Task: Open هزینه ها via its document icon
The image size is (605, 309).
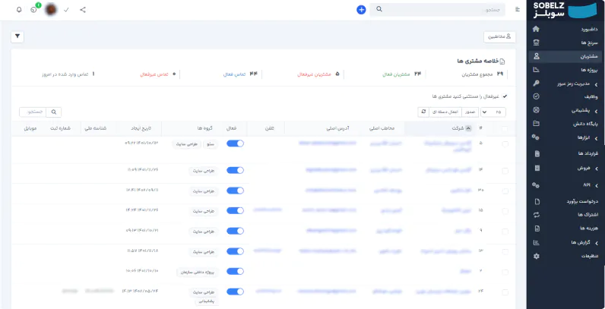Action: coord(537,229)
